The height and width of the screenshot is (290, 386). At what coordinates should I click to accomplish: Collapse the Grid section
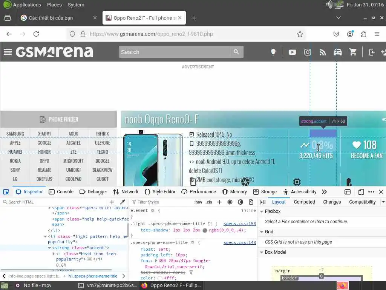[262, 232]
